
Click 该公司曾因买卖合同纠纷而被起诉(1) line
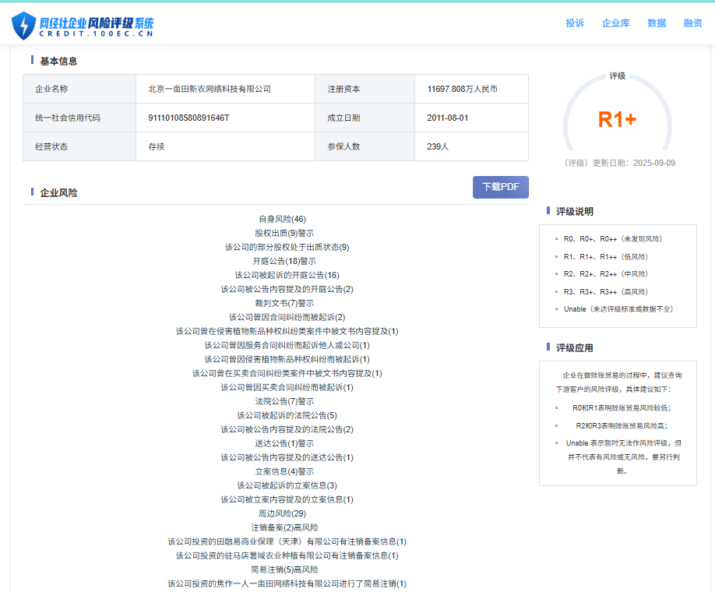tap(287, 387)
